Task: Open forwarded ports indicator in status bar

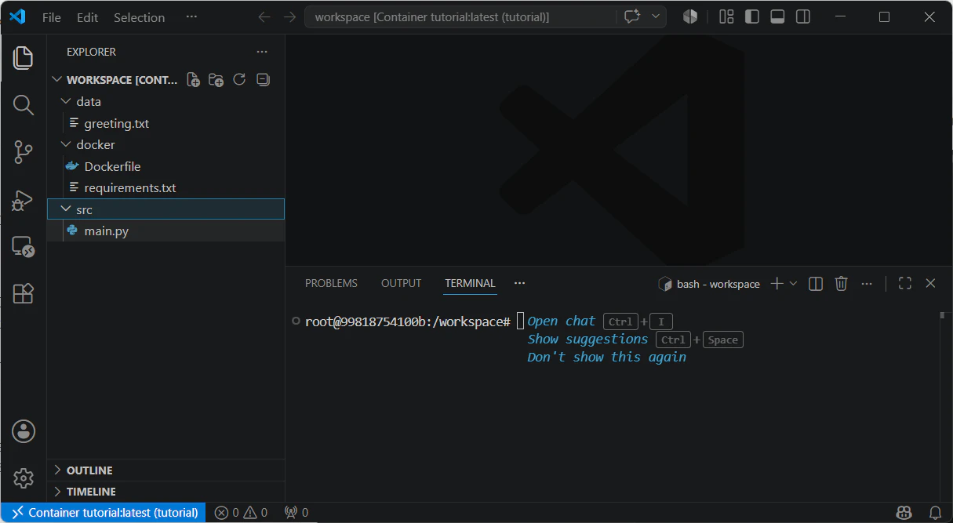Action: tap(296, 513)
